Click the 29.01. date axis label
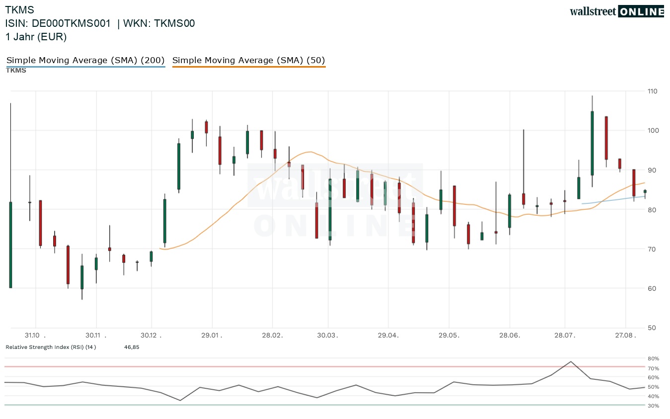The width and height of the screenshot is (670, 419). coord(212,335)
